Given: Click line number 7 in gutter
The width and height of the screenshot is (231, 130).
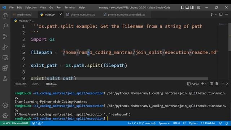Looking at the screenshot, I should (x=23, y=65).
